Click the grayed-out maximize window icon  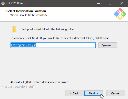[110, 3]
